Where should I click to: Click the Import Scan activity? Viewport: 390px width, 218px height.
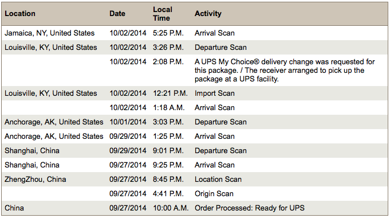[214, 93]
